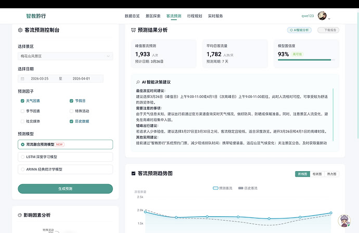Click the qwe123 username link
Screen dimensions: 359x233
click(x=307, y=16)
